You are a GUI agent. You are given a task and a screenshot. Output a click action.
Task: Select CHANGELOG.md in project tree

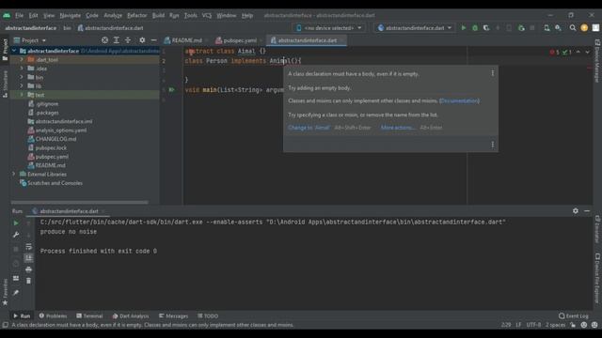point(55,139)
